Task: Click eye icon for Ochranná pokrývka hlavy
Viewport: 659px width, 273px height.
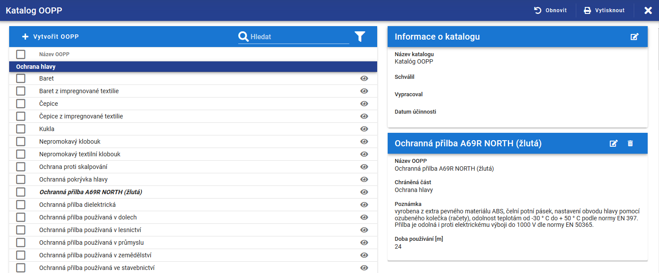Action: point(364,179)
